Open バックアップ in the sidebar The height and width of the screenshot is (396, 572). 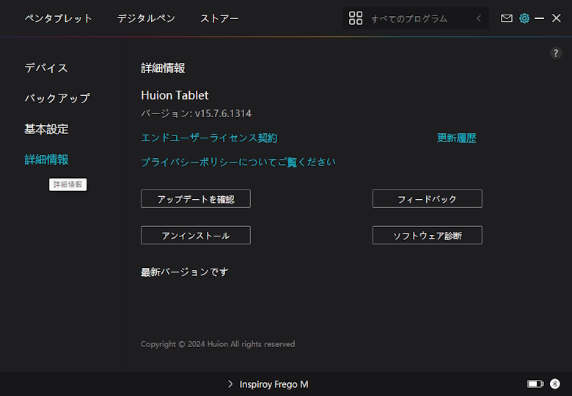click(57, 98)
